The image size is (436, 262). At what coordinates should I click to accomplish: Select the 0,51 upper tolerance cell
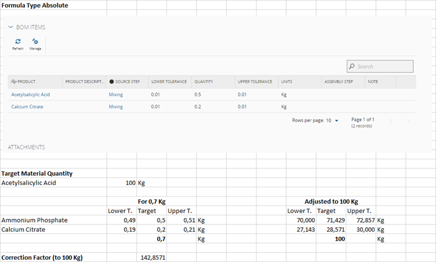(182, 220)
